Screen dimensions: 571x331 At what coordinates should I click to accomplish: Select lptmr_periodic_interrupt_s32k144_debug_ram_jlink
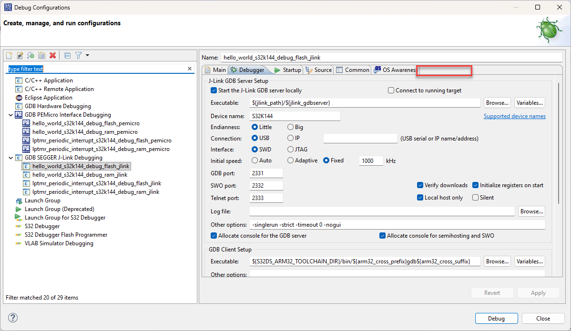pos(95,192)
